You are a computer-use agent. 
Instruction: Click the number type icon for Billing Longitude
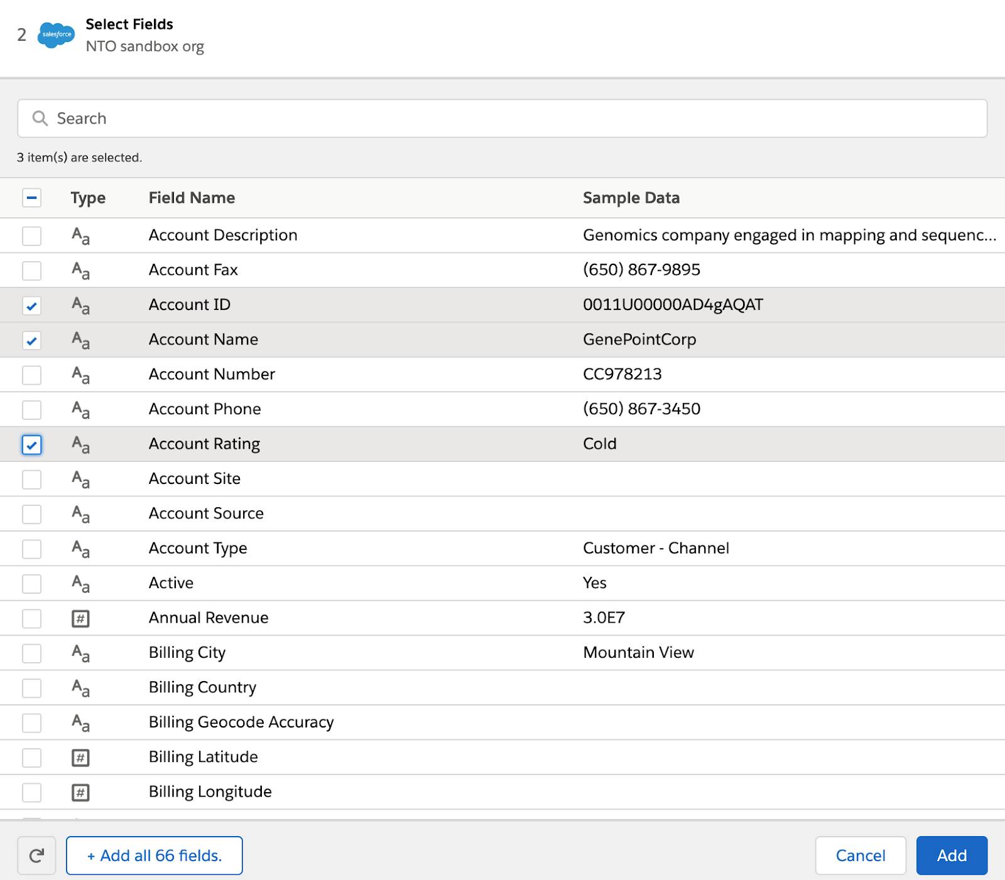[80, 793]
